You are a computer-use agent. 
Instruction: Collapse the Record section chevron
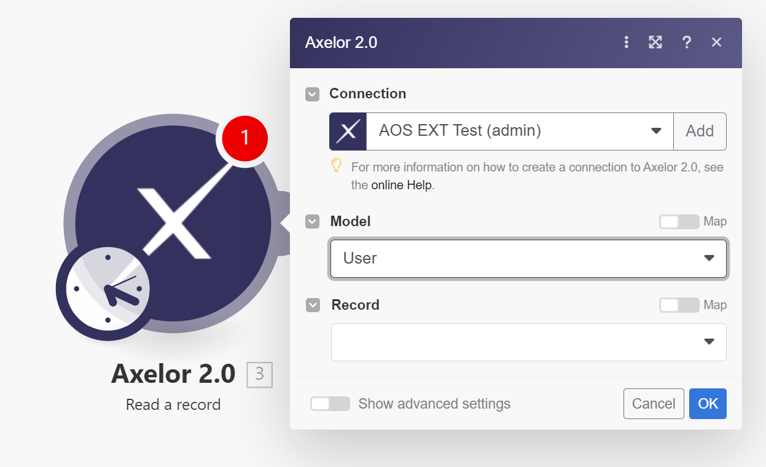[313, 305]
